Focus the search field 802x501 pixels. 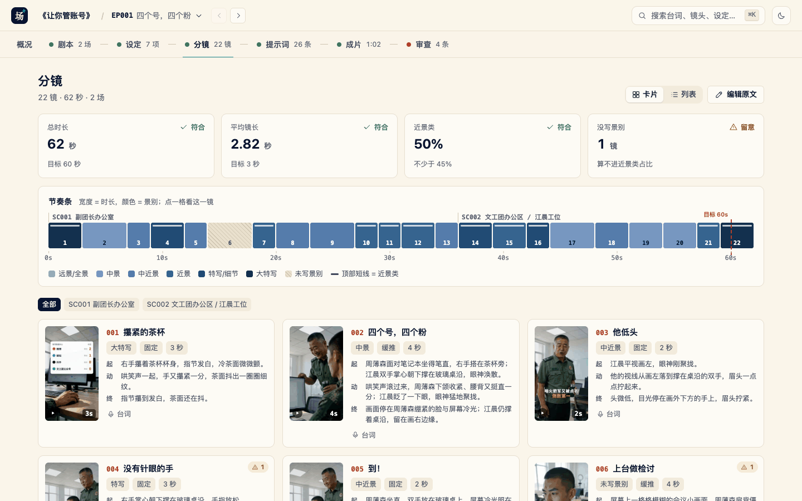698,16
